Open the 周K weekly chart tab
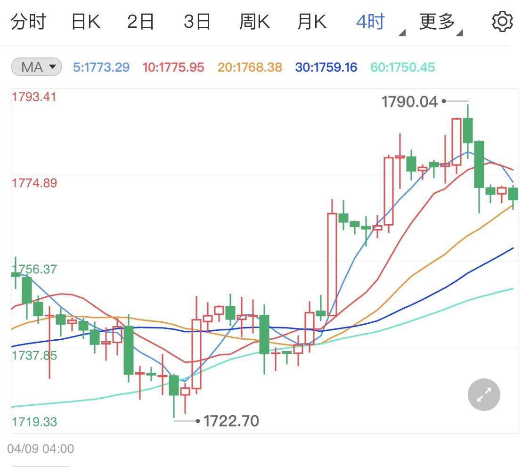 click(254, 22)
